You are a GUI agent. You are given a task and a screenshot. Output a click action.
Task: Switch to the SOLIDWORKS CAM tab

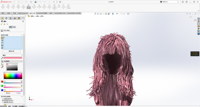pyautogui.click(x=60, y=13)
